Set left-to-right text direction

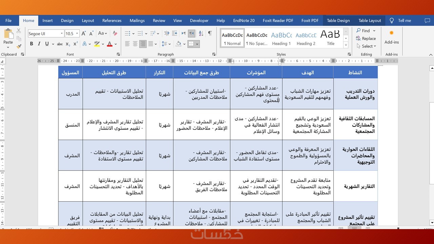pos(184,34)
